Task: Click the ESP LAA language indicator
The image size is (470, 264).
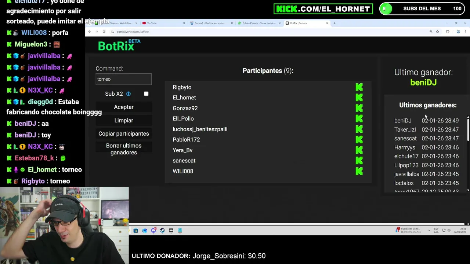Action: coord(436,230)
